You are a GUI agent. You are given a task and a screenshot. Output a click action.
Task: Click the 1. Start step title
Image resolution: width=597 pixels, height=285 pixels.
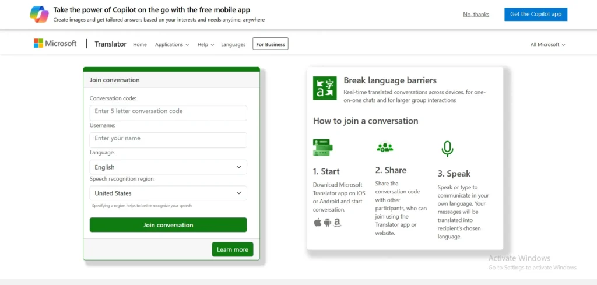pos(326,171)
